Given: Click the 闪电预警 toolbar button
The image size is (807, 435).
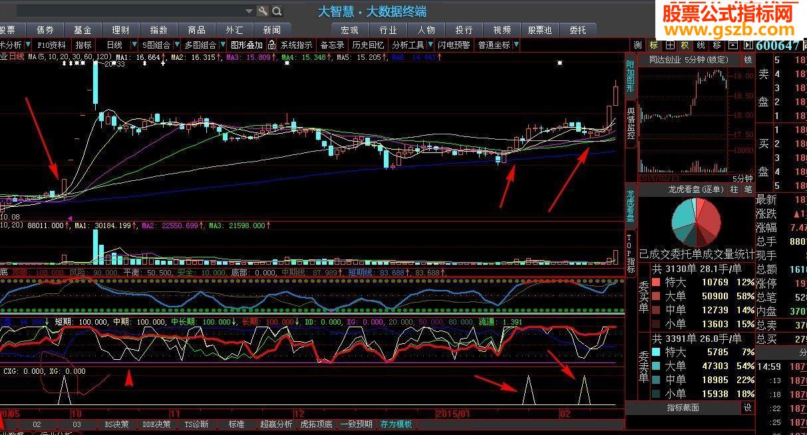Looking at the screenshot, I should point(454,45).
